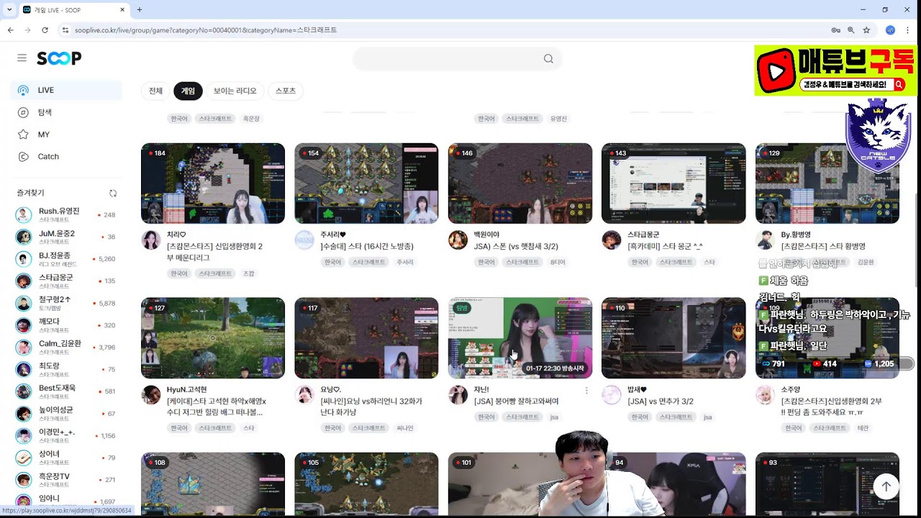Click 높이의성균 avatar in favorites
921x518 pixels.
click(x=24, y=414)
